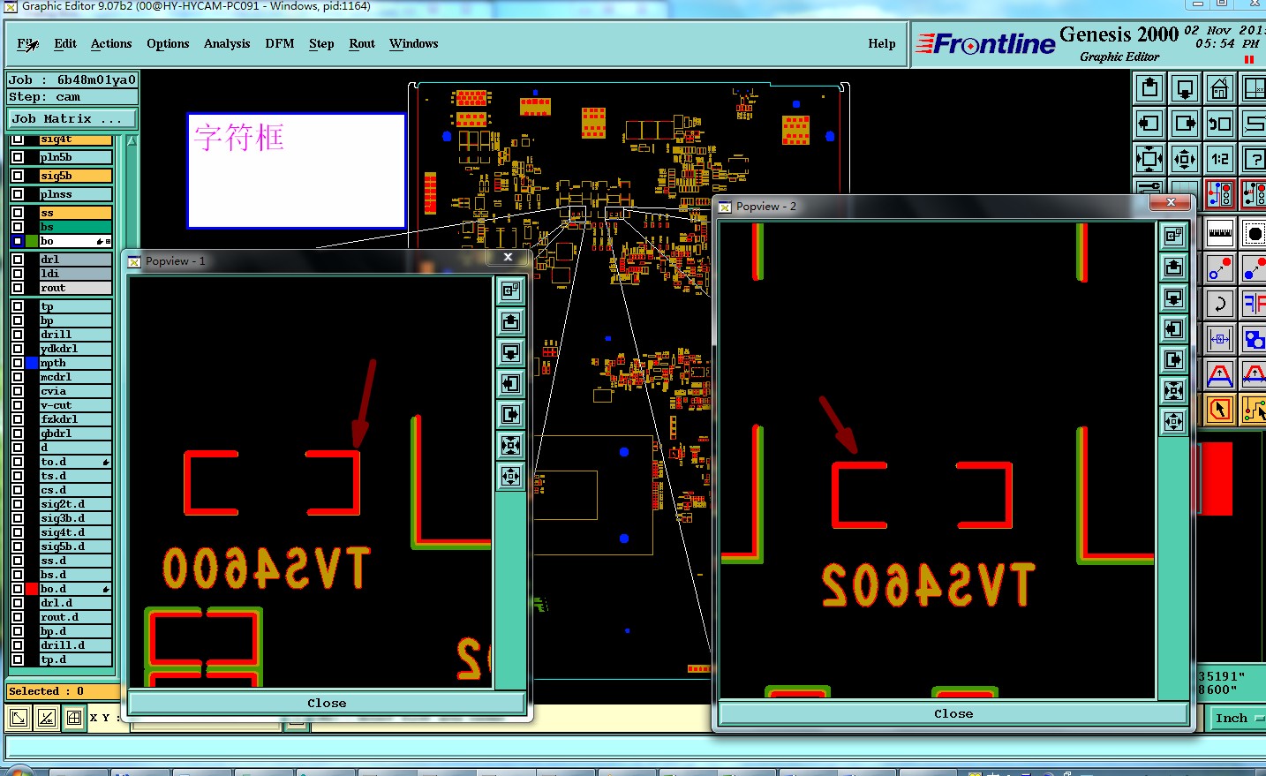Click the pan down icon in Popview 1

click(510, 352)
